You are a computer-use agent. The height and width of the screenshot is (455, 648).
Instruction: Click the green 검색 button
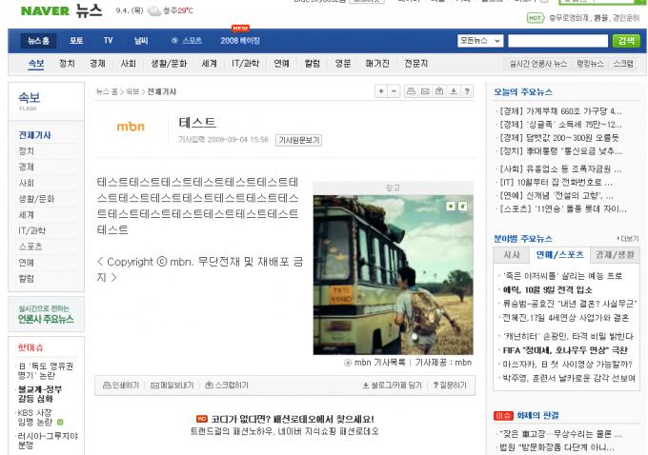626,41
